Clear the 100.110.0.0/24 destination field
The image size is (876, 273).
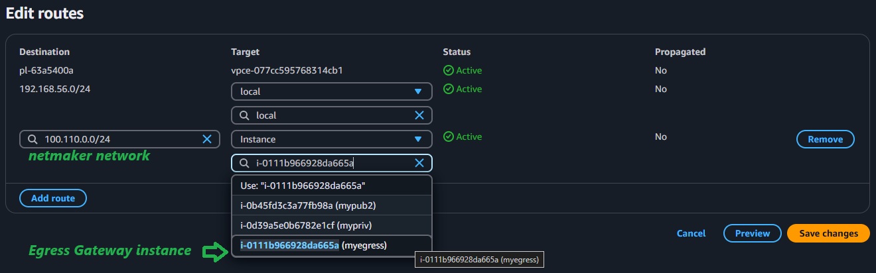(x=207, y=139)
